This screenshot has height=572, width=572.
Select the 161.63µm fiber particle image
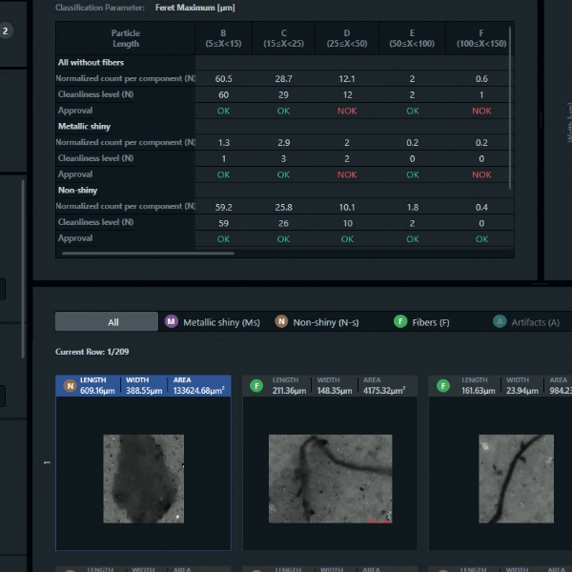tap(516, 478)
